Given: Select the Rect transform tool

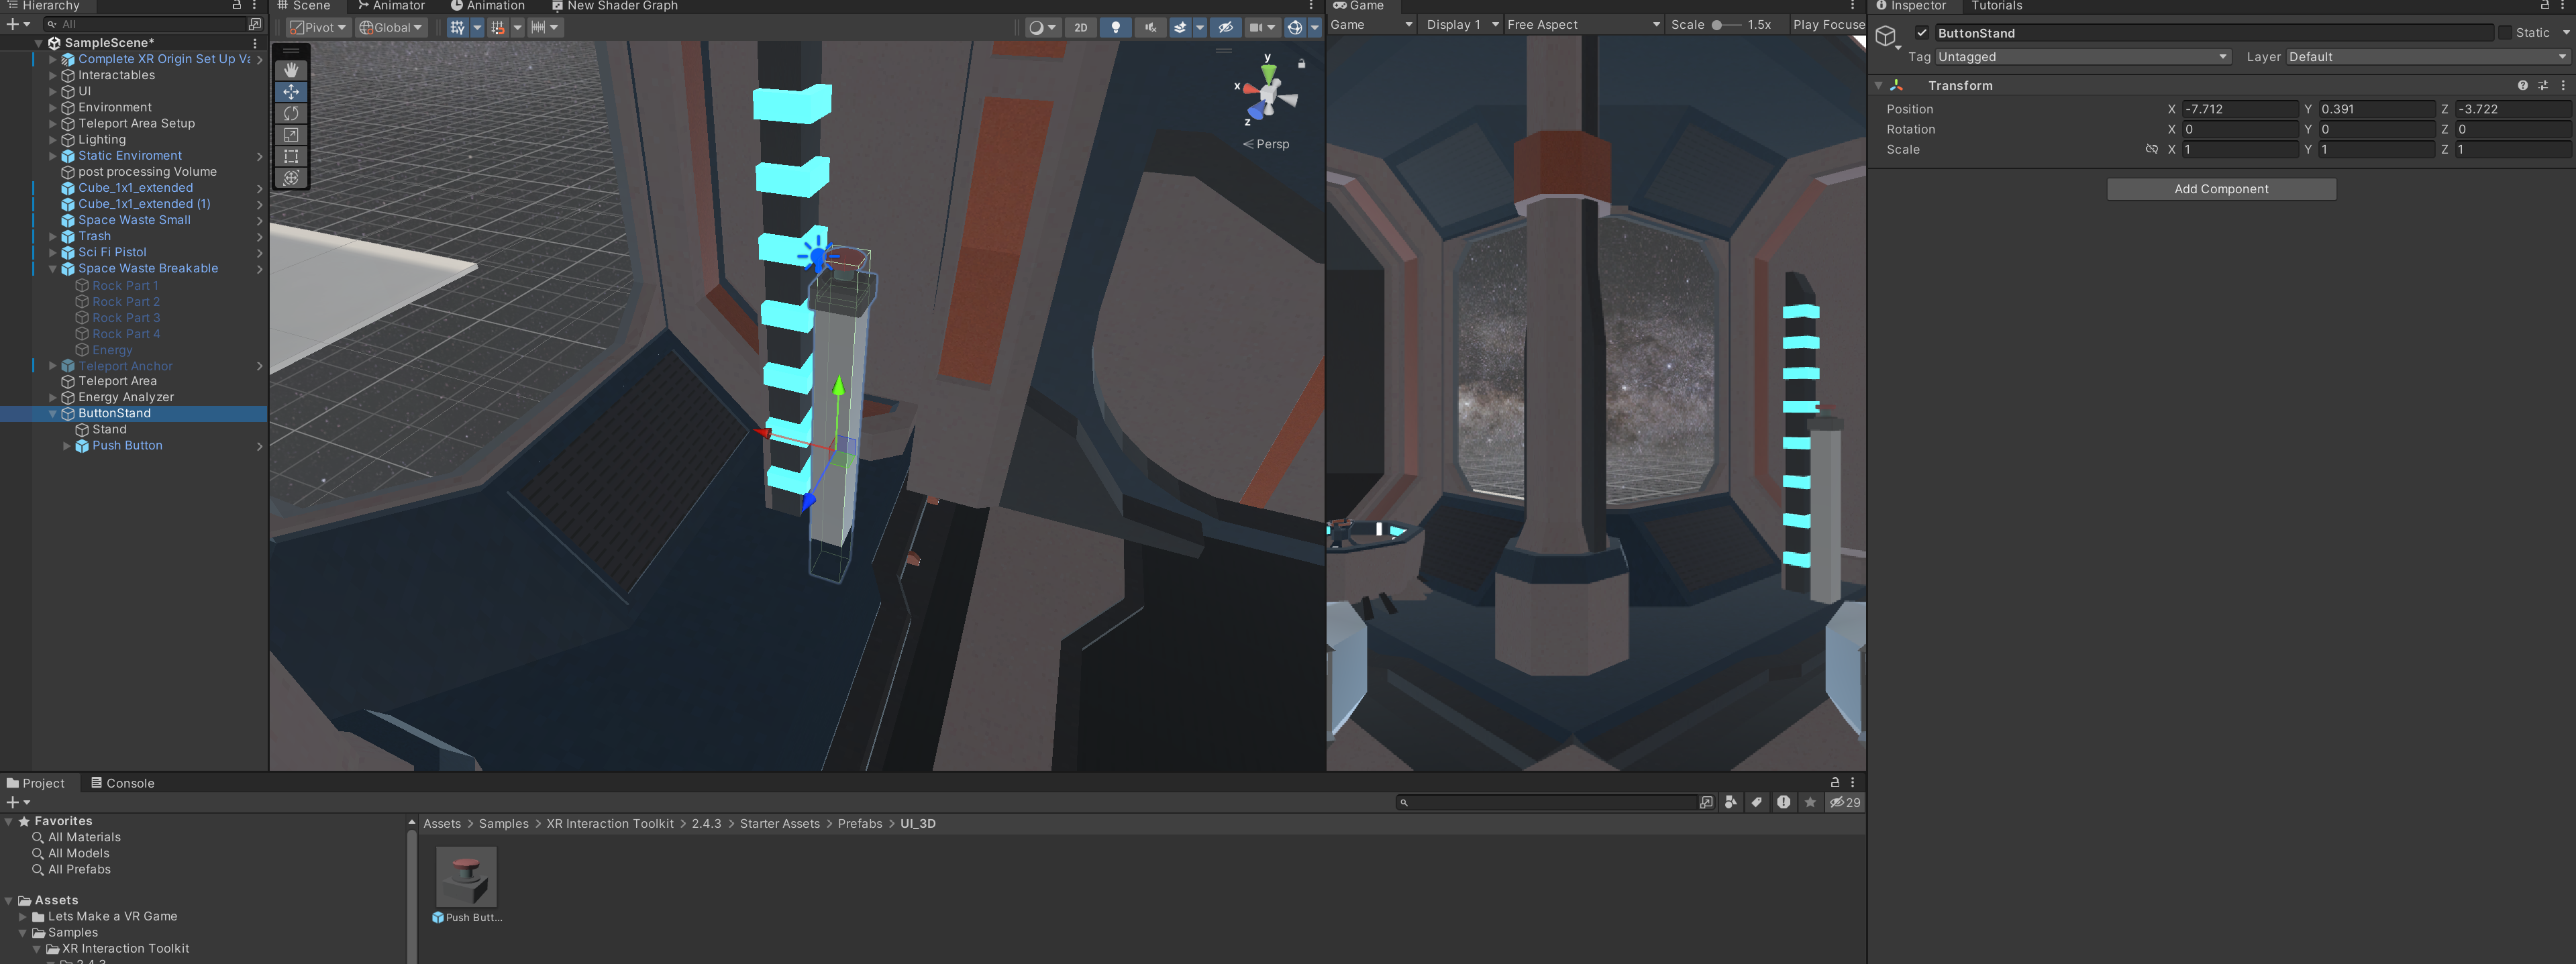Looking at the screenshot, I should click(x=291, y=156).
